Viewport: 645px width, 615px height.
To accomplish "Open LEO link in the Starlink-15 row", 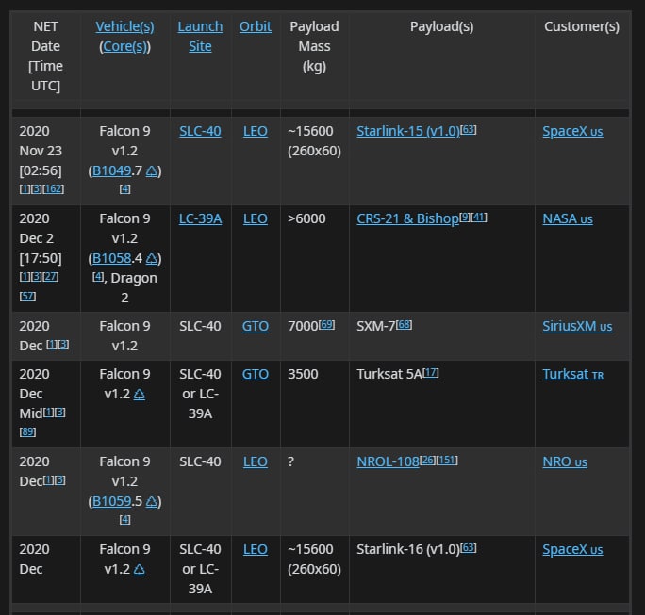I will point(256,131).
